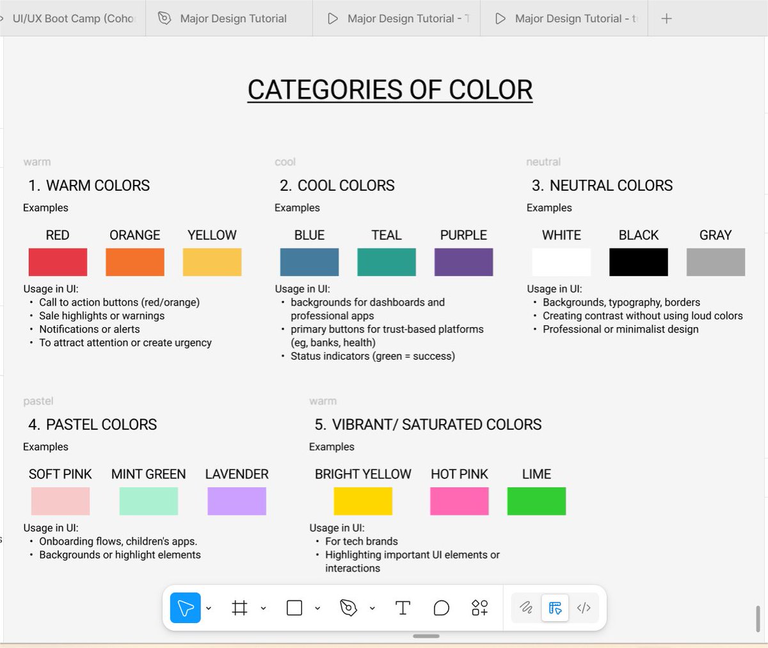
Task: Select the Text tool
Action: 403,608
